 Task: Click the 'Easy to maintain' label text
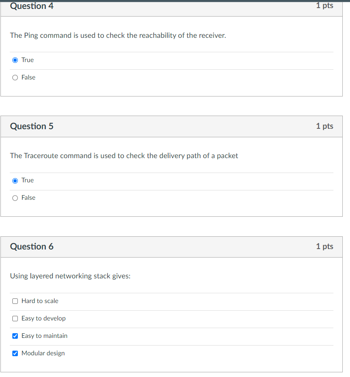point(44,336)
